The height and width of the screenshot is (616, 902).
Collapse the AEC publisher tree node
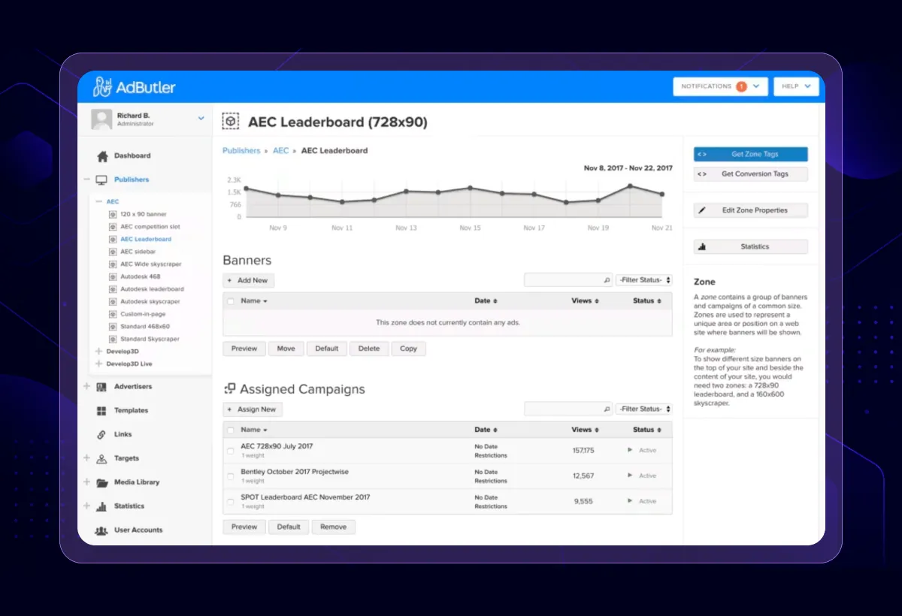[98, 202]
